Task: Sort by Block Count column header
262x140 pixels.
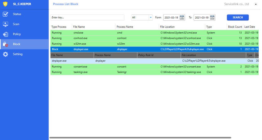Action: tap(235, 27)
